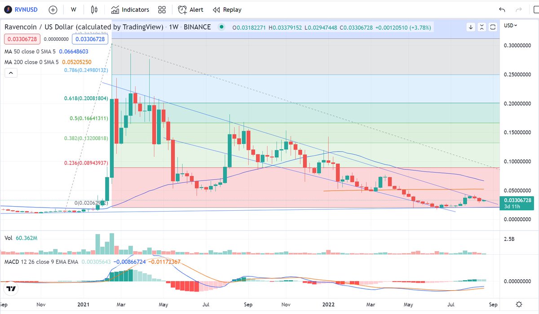539x314 pixels.
Task: Click the add symbol plus icon
Action: tap(53, 9)
